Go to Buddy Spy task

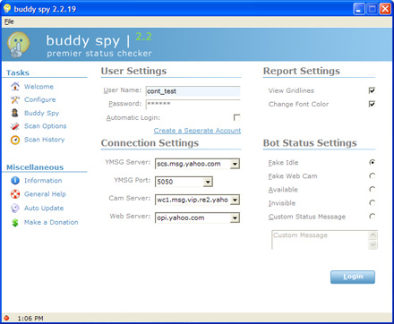pos(42,113)
